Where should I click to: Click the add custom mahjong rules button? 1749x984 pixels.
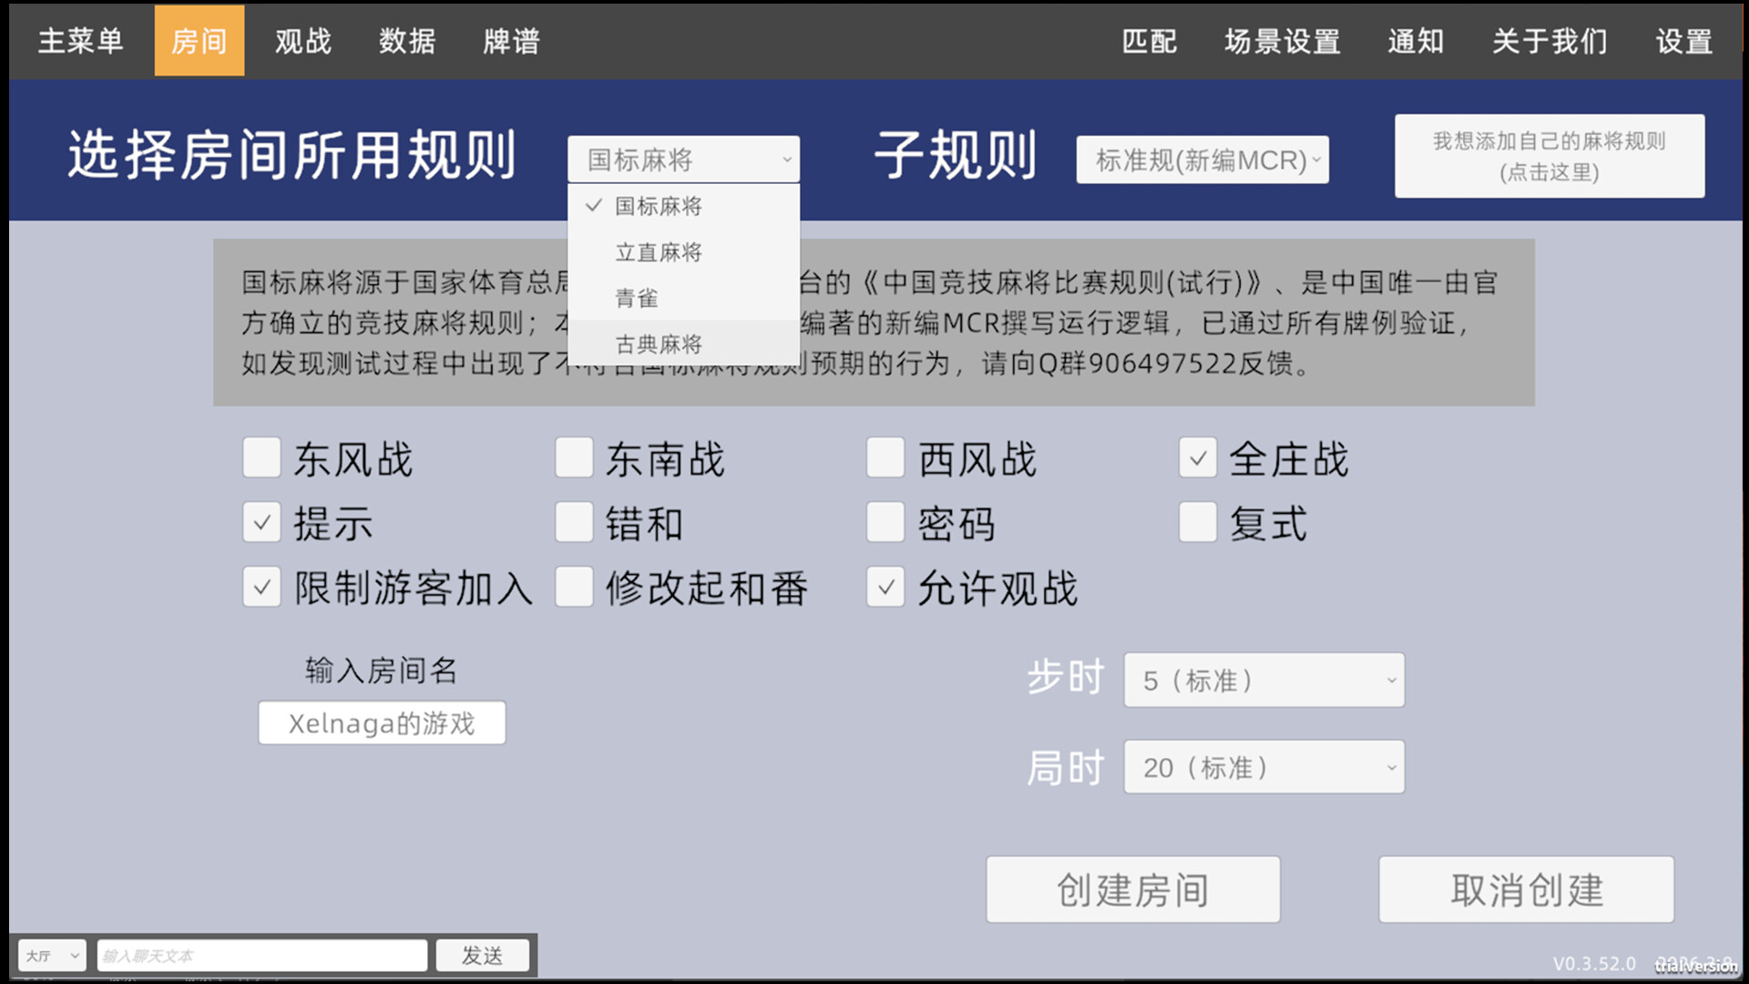[x=1549, y=156]
